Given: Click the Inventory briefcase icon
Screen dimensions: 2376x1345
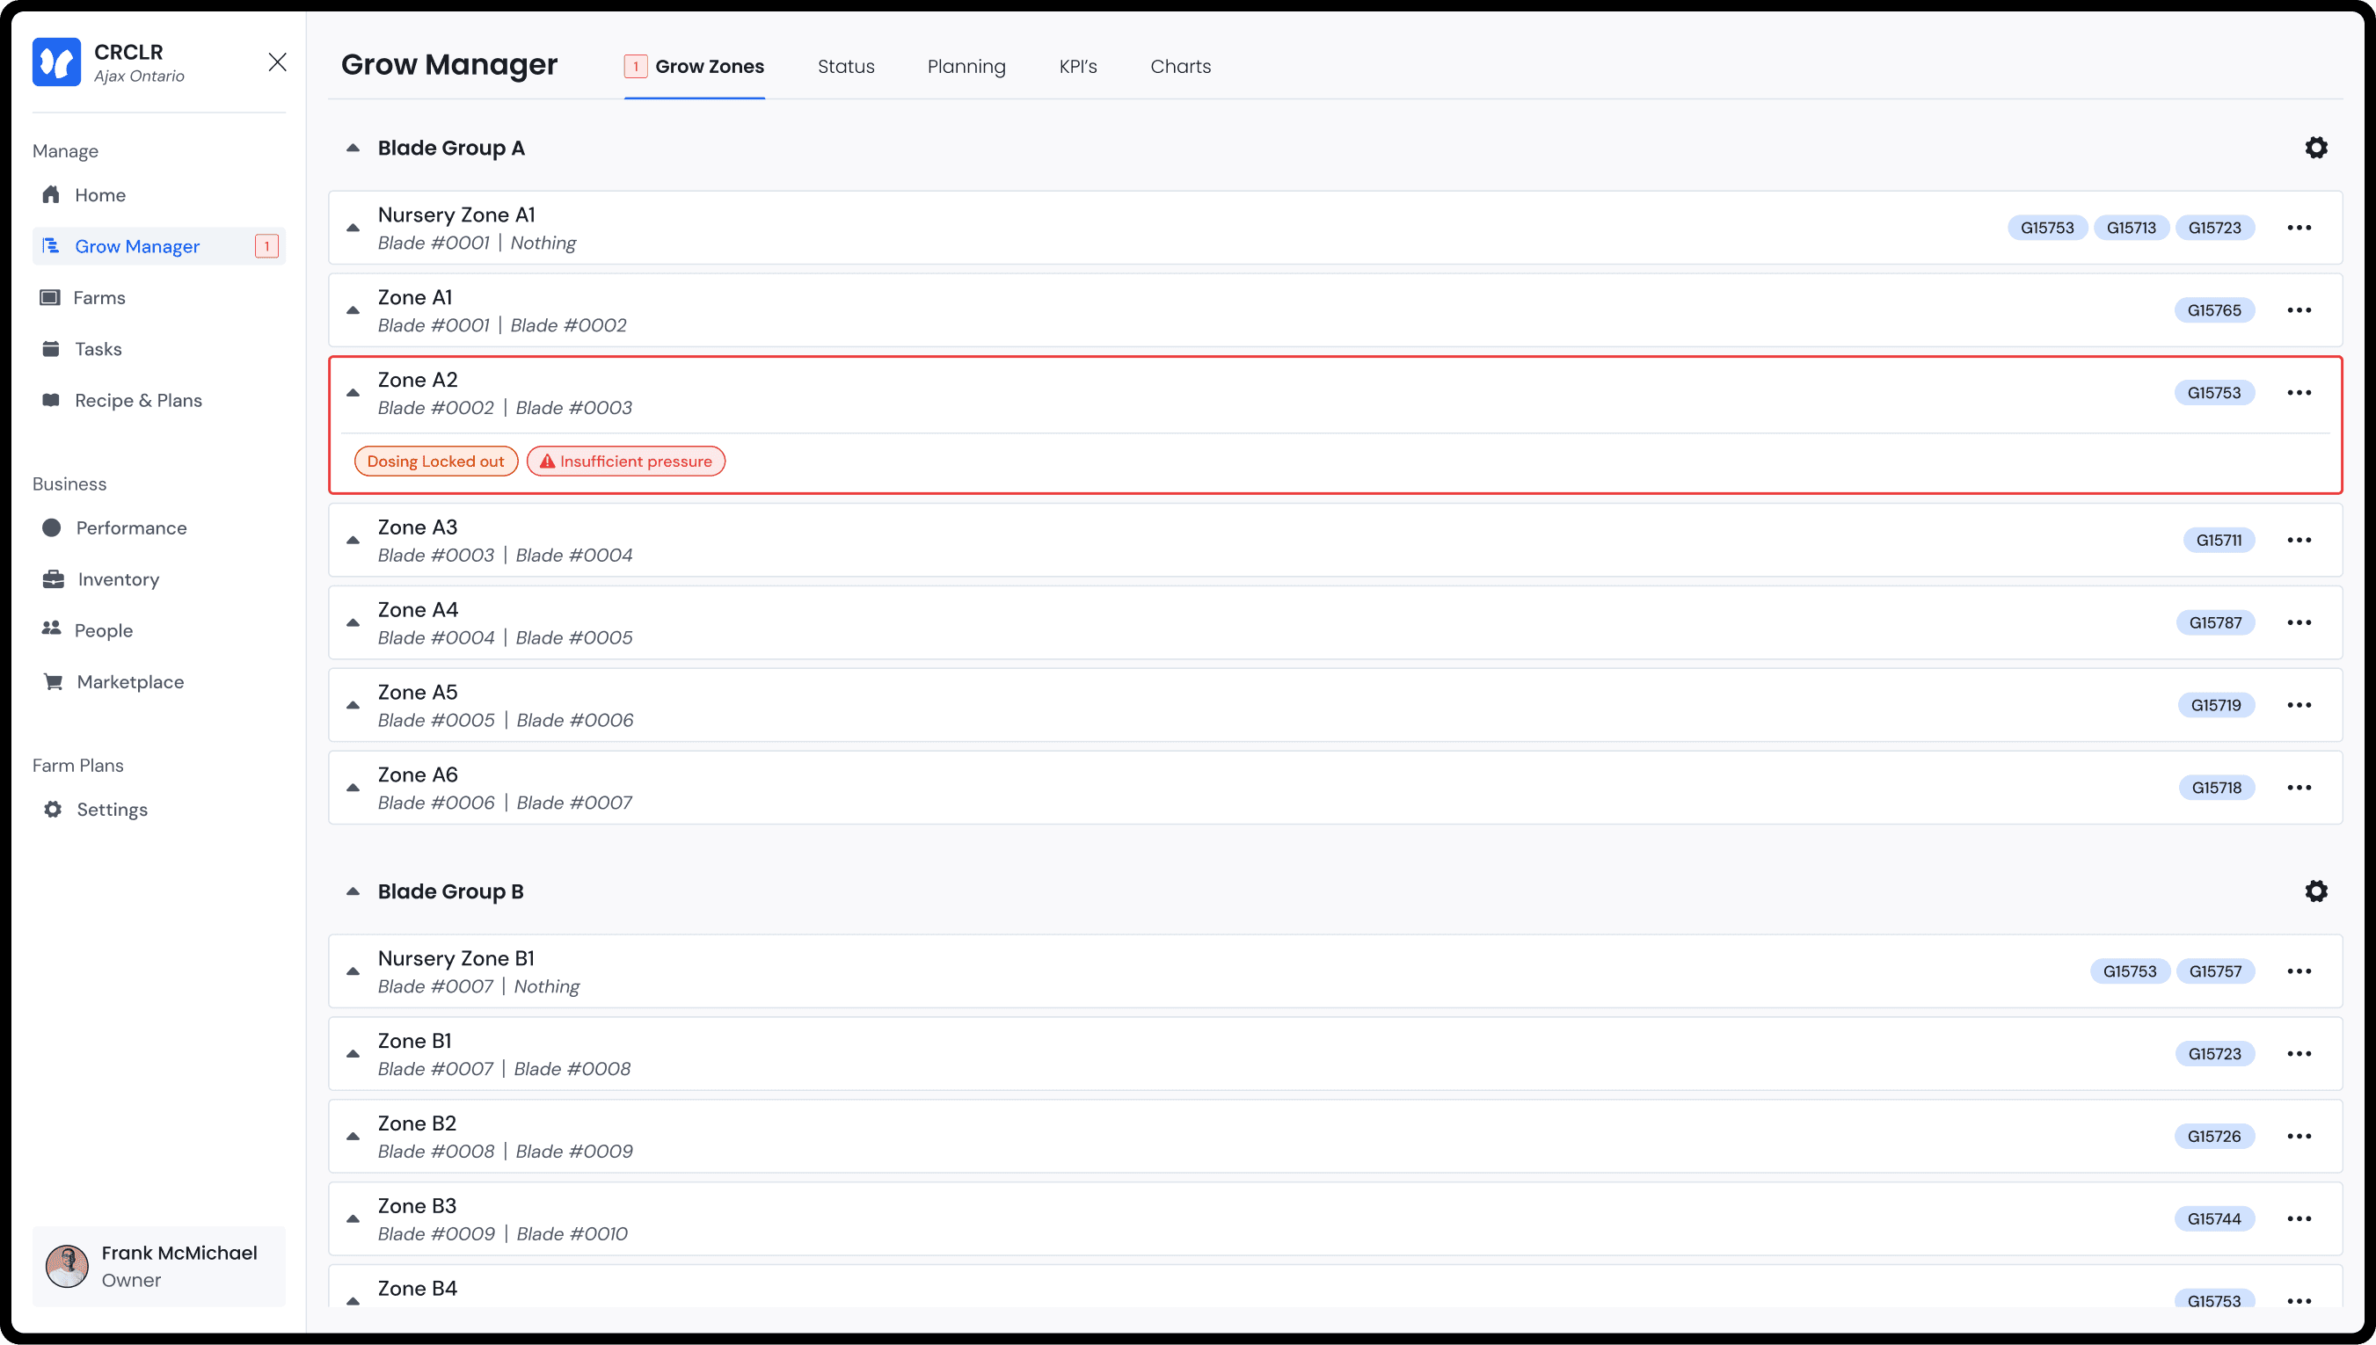Looking at the screenshot, I should [x=54, y=579].
